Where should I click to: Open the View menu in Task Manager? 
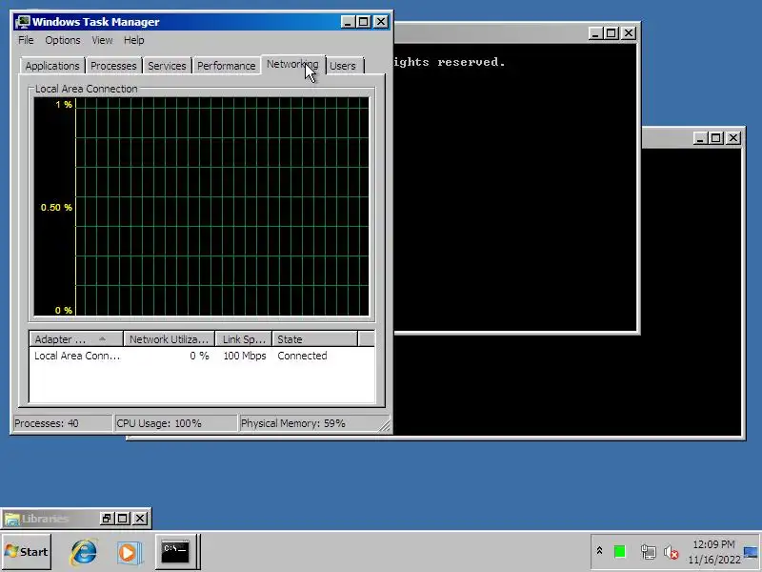tap(102, 40)
